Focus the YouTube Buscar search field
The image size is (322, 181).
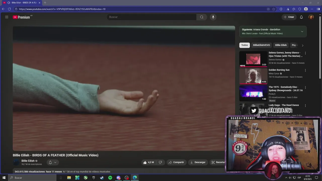pos(152,17)
